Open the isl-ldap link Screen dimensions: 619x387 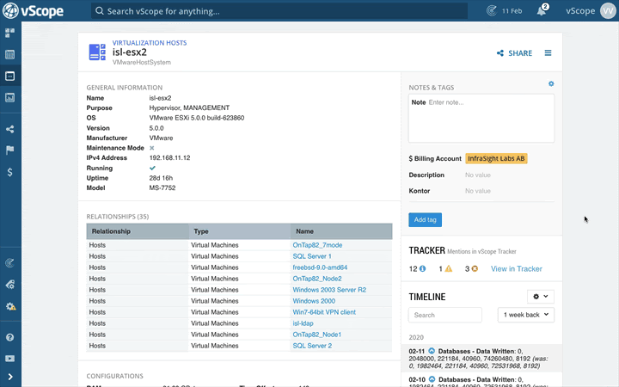pyautogui.click(x=303, y=323)
